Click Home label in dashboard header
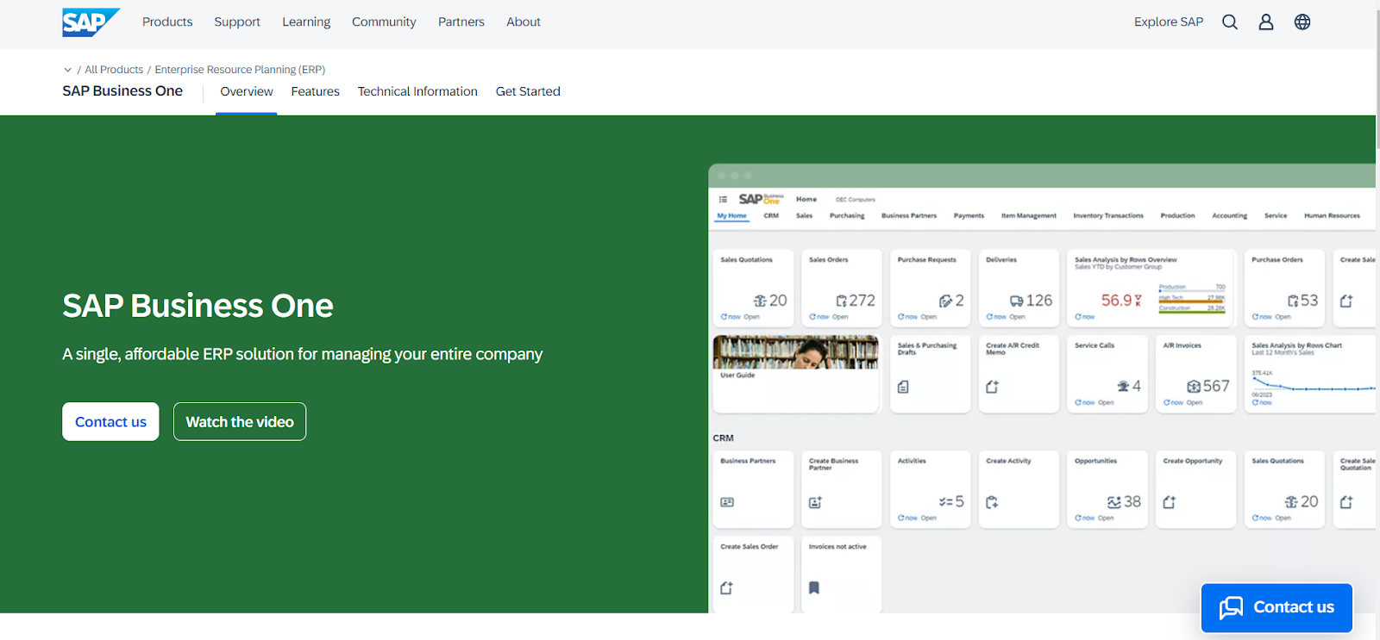The height and width of the screenshot is (640, 1380). [806, 199]
